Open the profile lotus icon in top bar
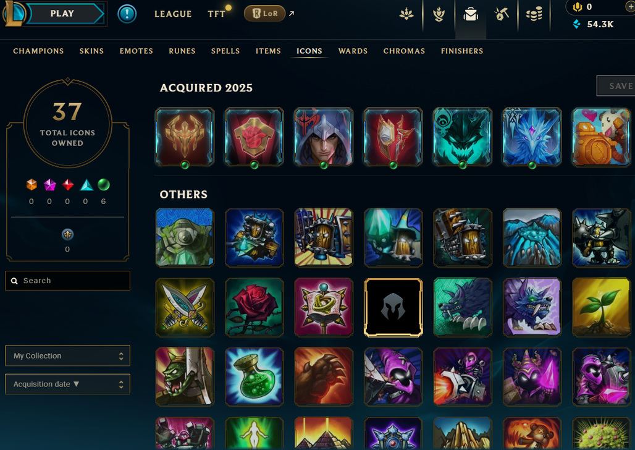This screenshot has width=635, height=450. click(406, 15)
